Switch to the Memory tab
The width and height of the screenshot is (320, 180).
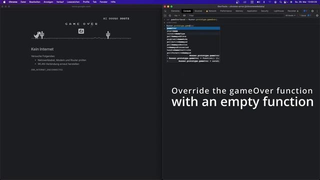click(239, 11)
